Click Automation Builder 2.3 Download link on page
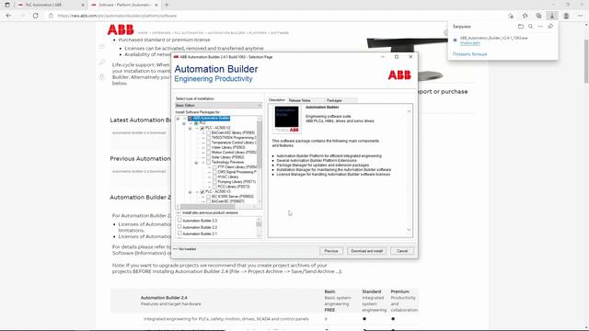589x331 pixels. coord(139,172)
